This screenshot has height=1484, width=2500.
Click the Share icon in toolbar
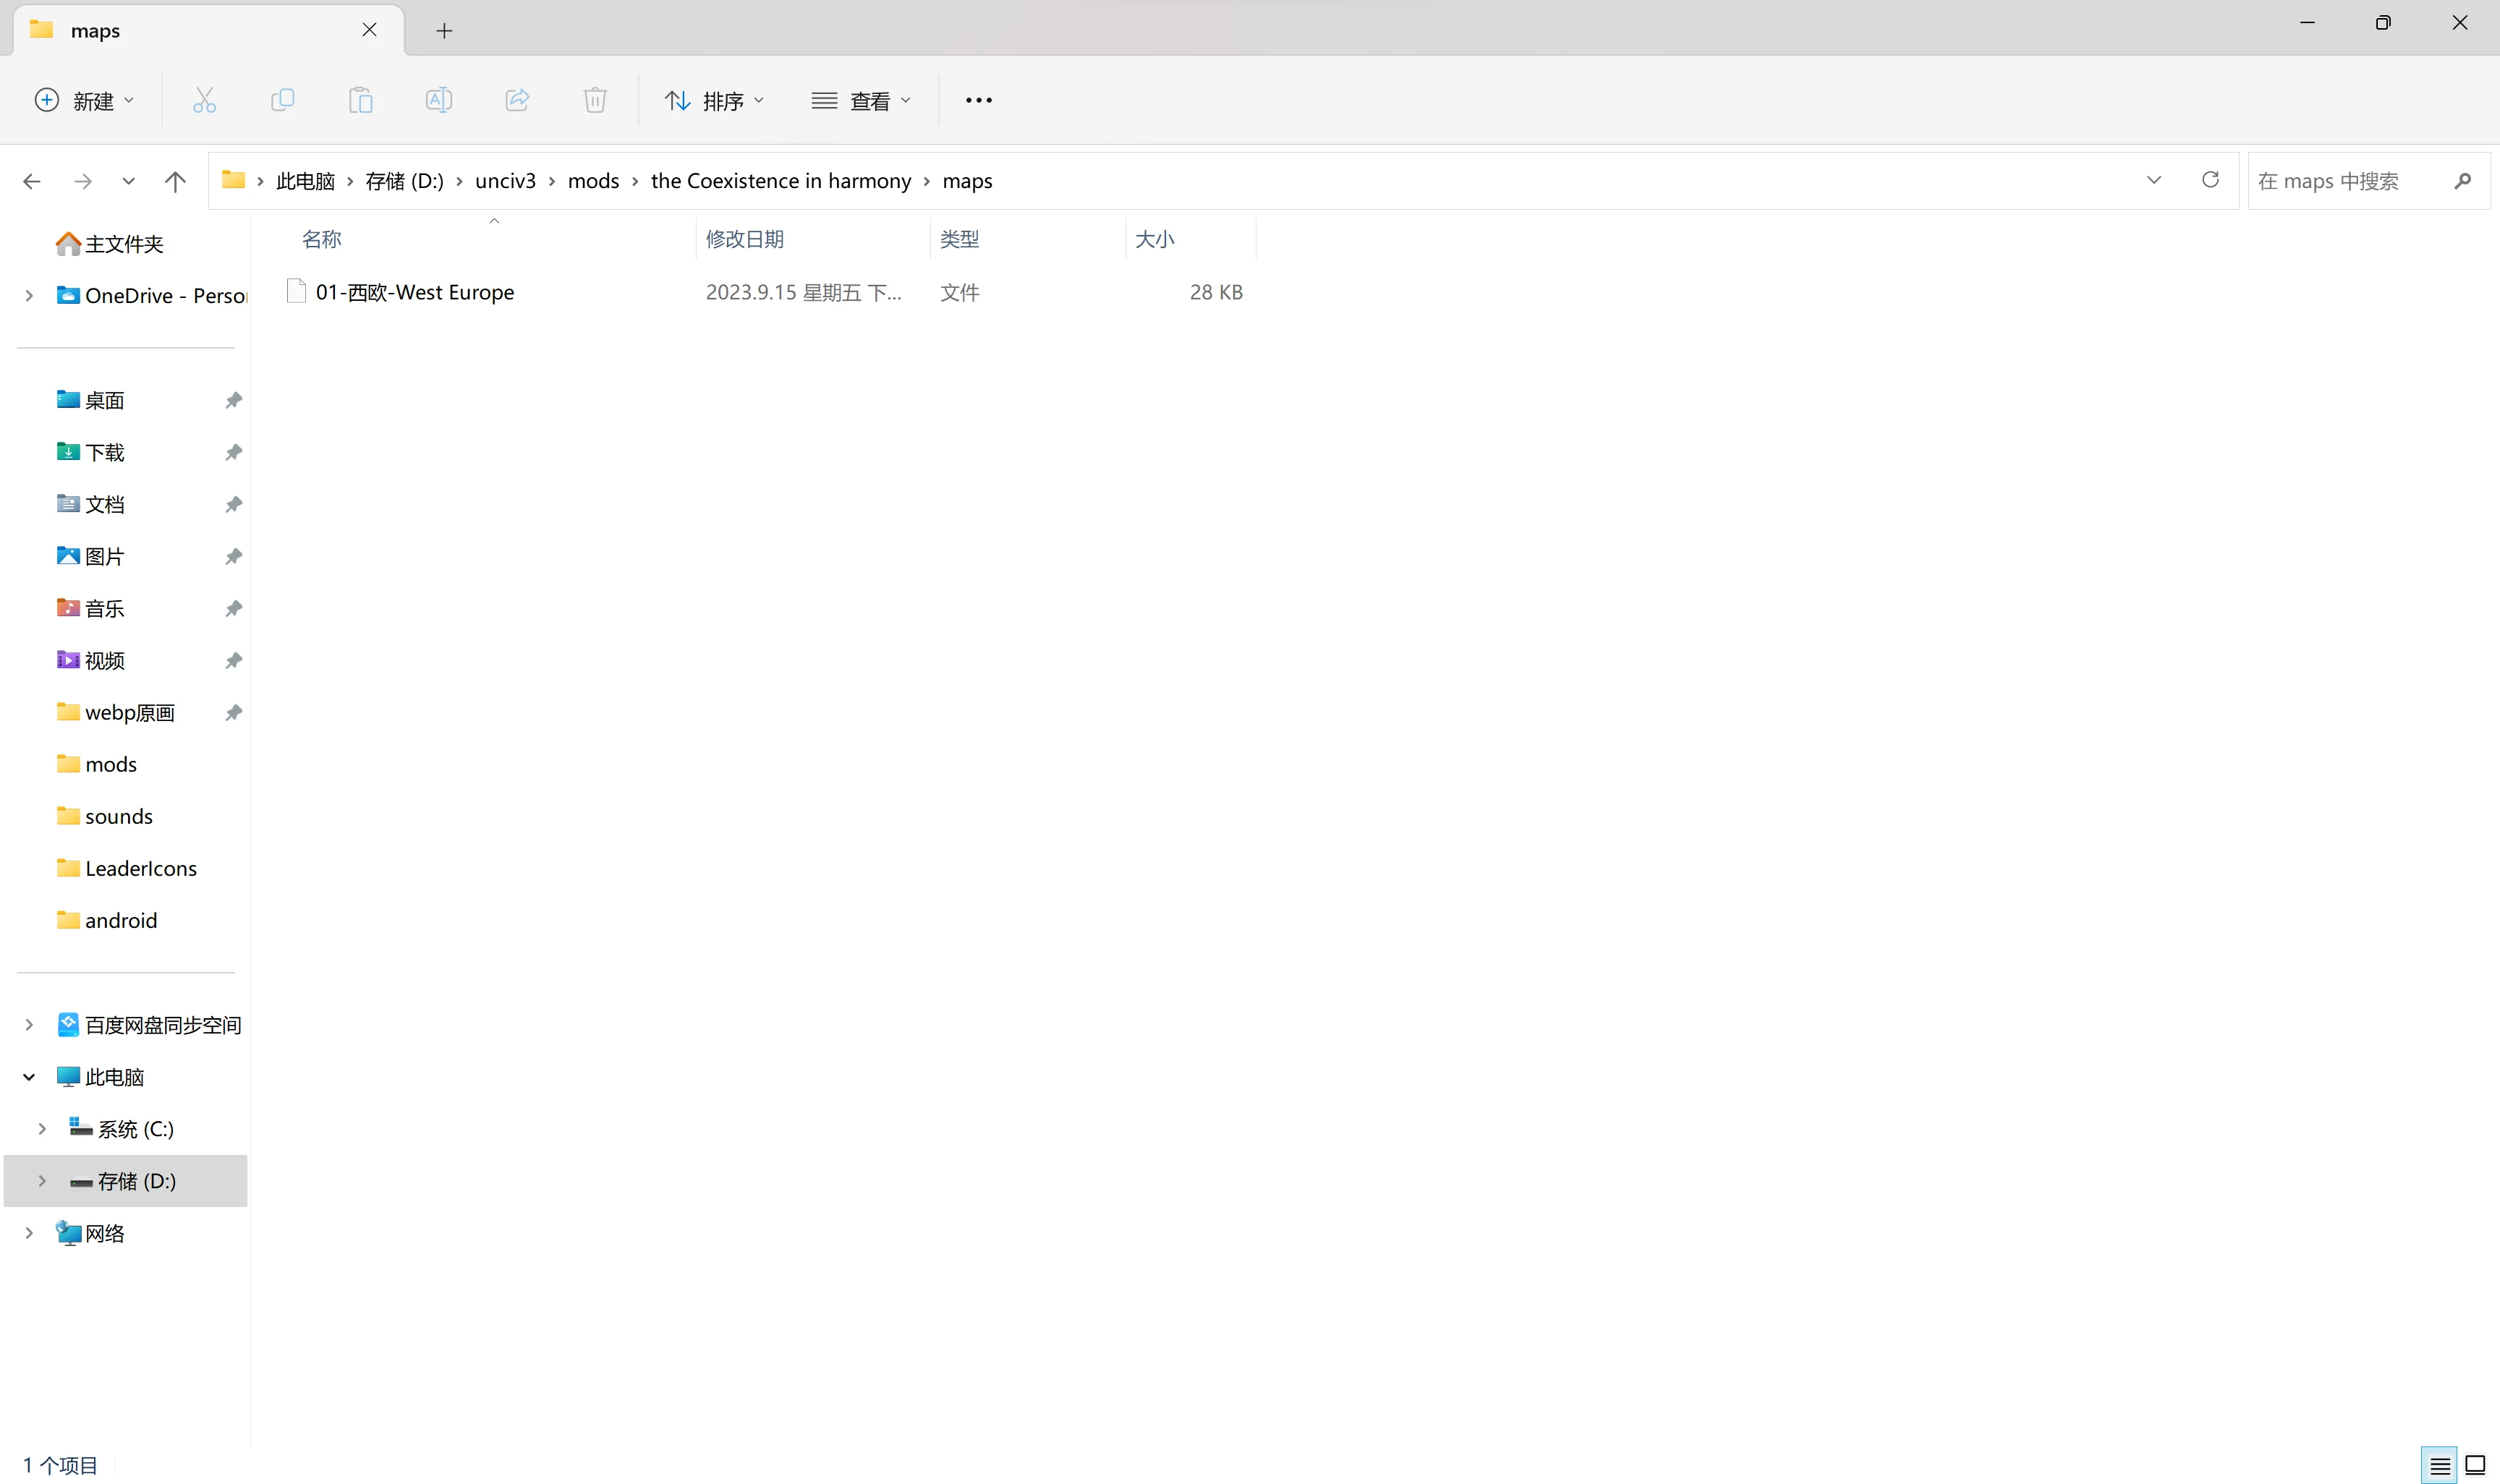pos(517,100)
